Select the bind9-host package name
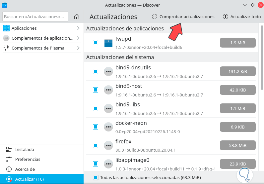The width and height of the screenshot is (264, 184). click(x=129, y=86)
